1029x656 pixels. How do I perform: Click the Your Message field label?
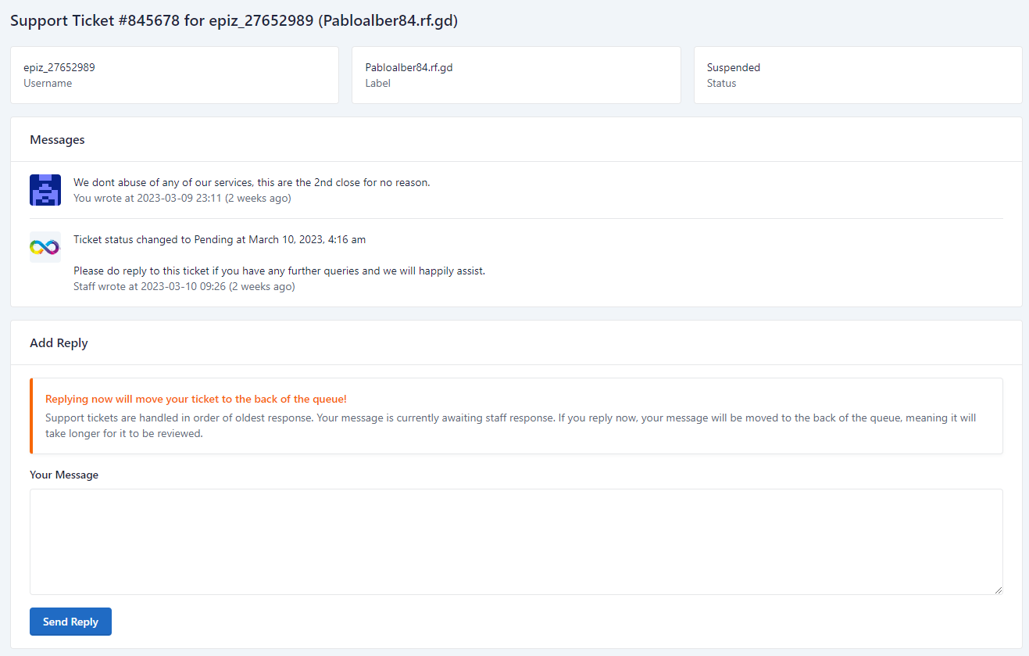(64, 475)
